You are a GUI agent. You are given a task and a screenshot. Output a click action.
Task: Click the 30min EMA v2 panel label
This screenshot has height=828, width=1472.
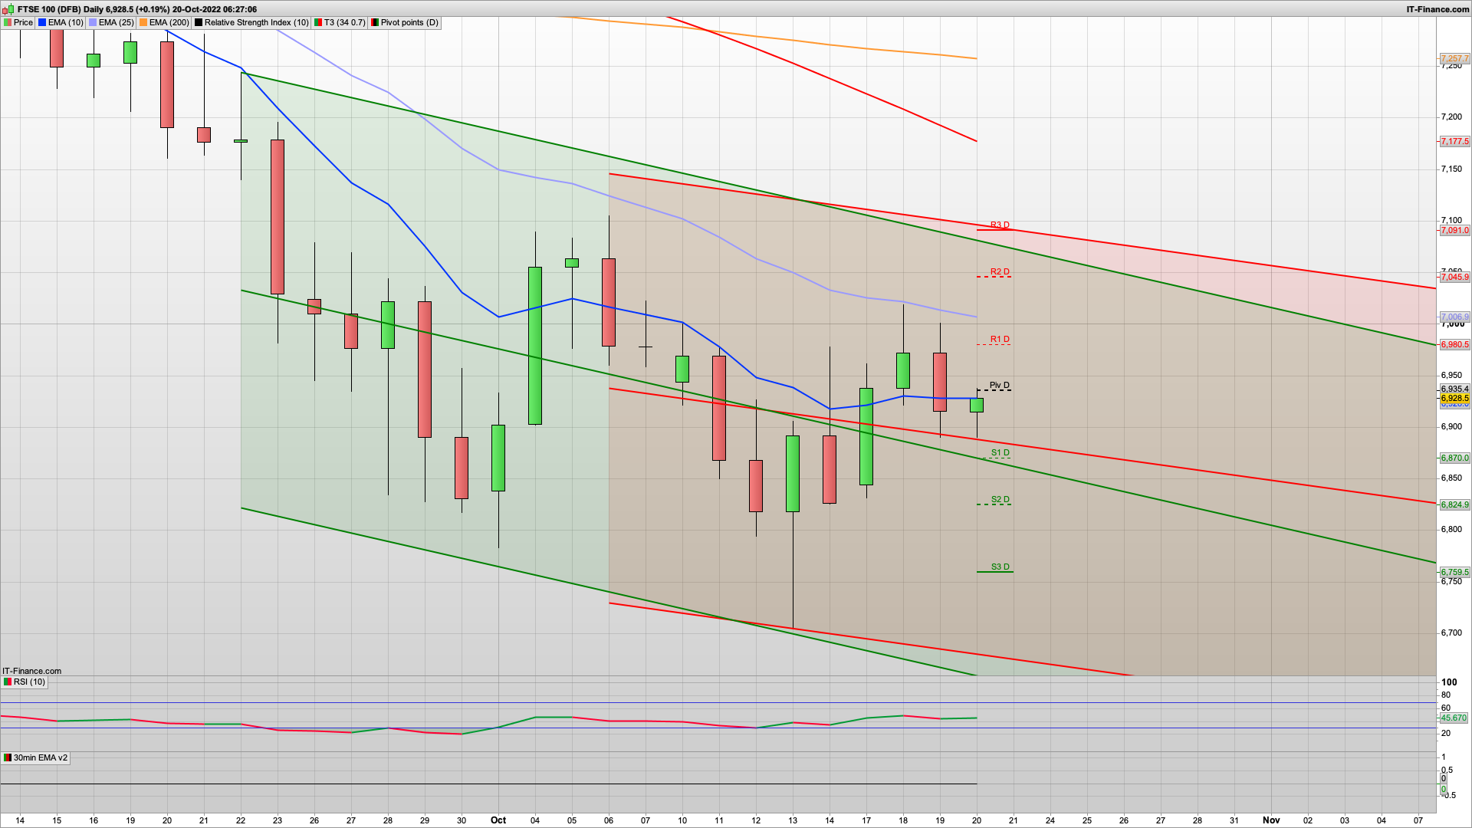[35, 757]
